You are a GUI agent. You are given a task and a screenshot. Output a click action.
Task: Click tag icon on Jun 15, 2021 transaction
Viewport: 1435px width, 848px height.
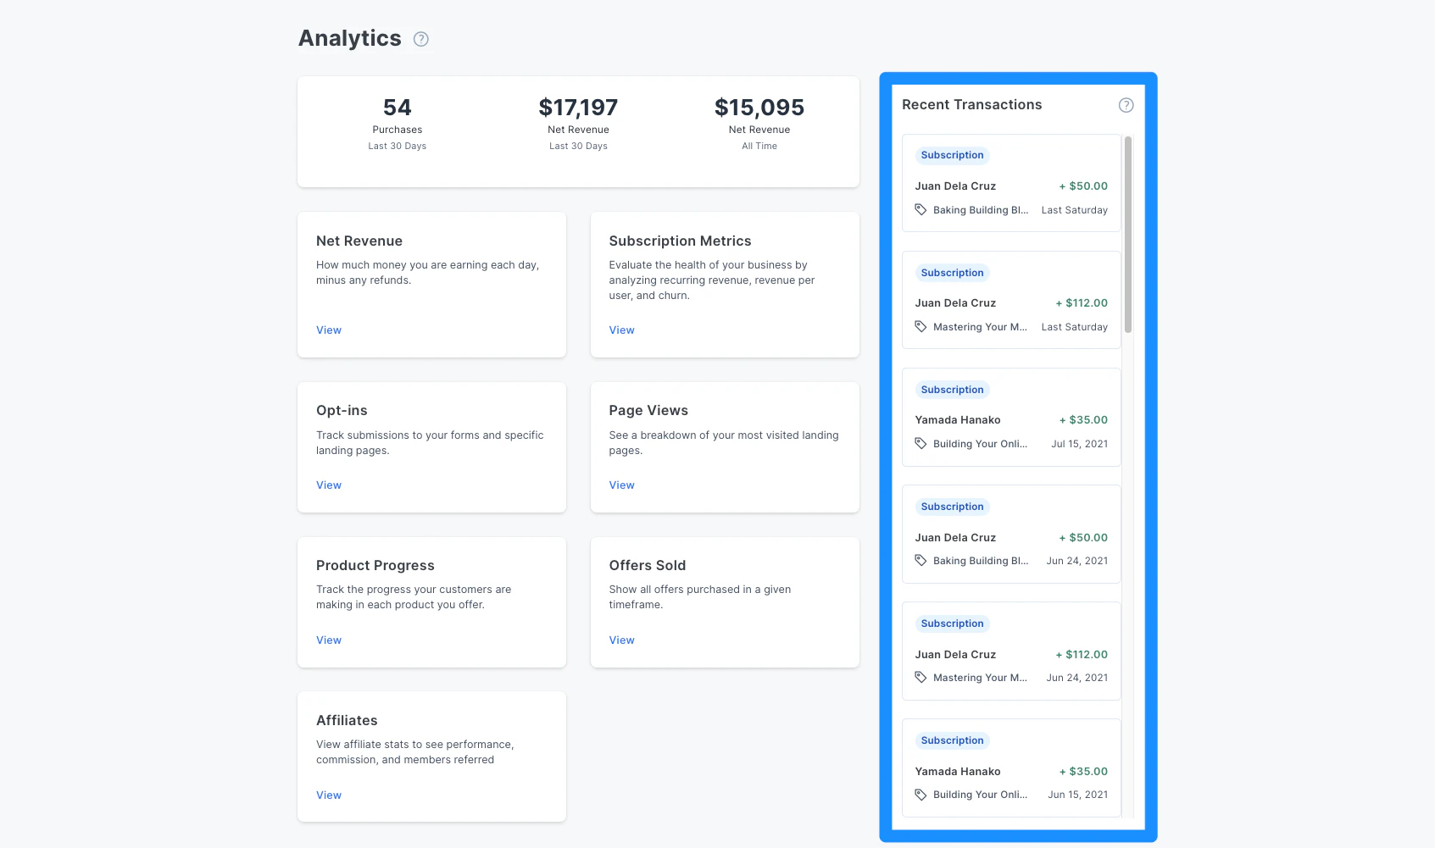click(921, 795)
